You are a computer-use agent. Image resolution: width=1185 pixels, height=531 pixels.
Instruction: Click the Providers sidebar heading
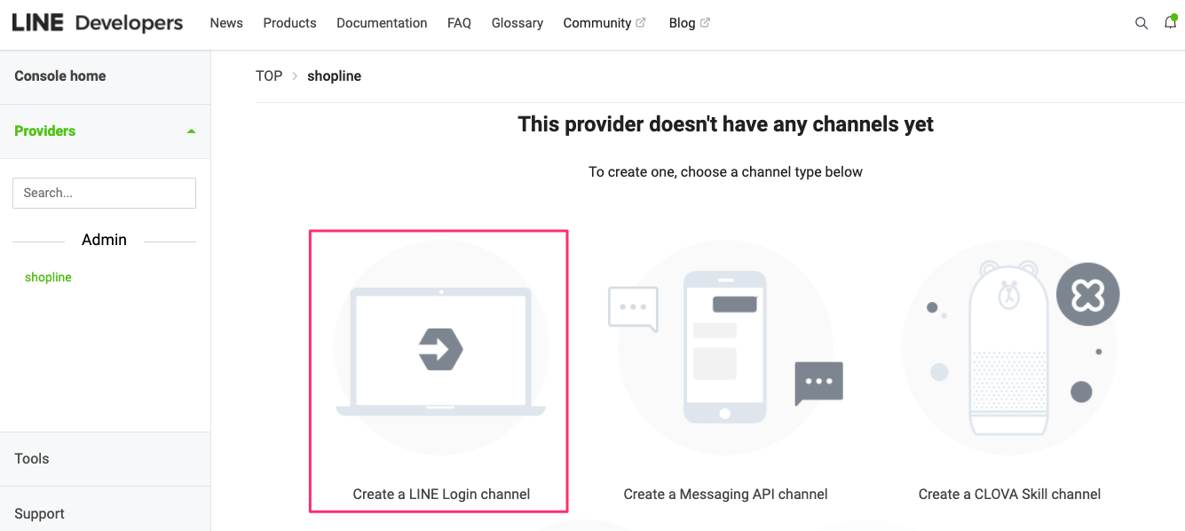45,131
